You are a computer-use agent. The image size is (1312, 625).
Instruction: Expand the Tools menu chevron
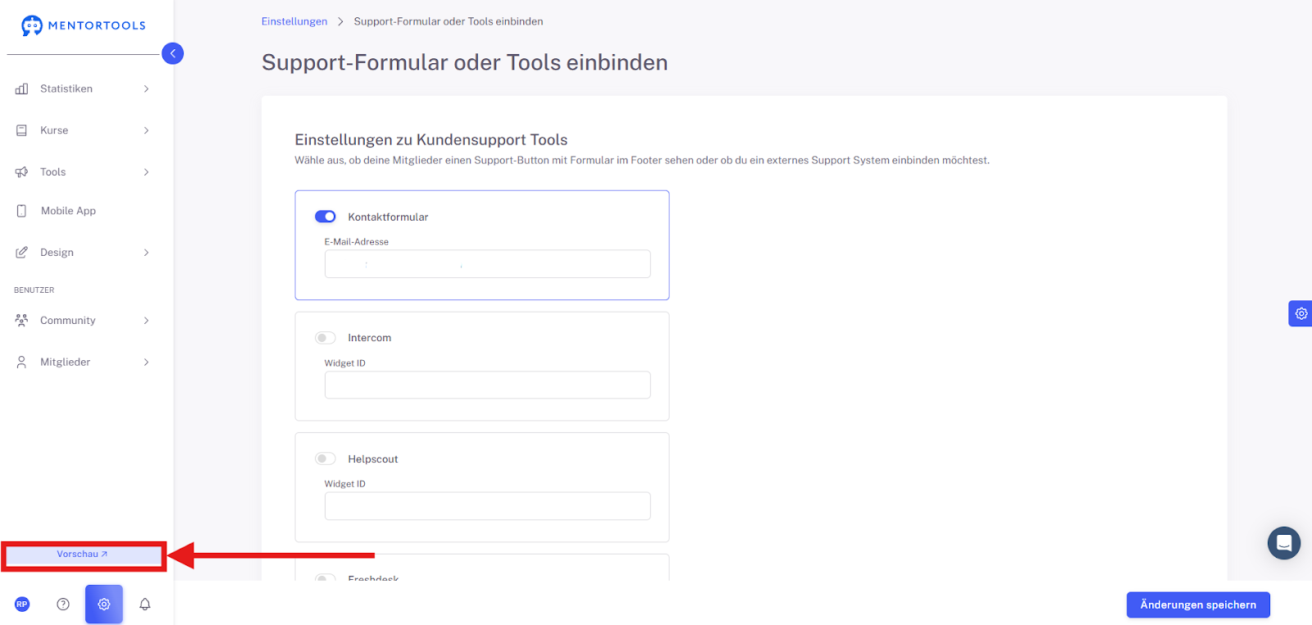[x=147, y=172]
